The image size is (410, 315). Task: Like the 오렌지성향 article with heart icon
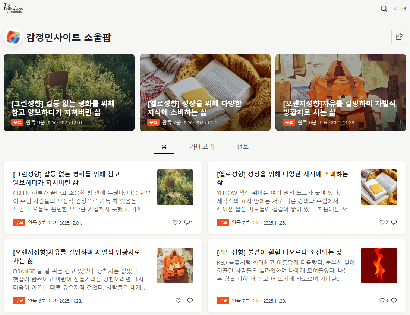point(178,300)
